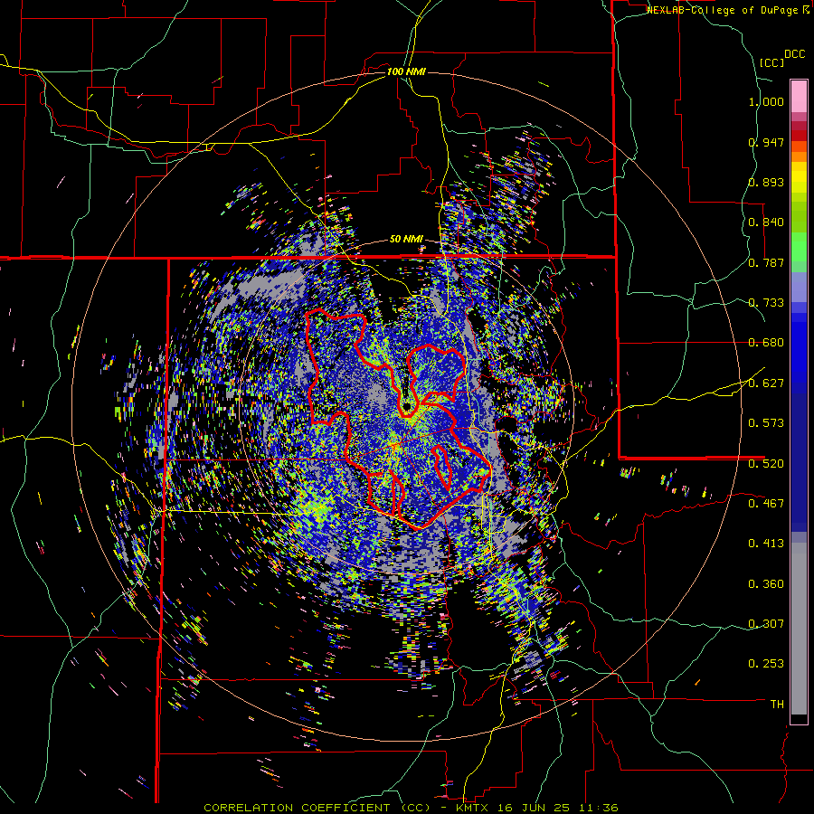Select the 0.573 scale value
The image size is (814, 814).
766,423
